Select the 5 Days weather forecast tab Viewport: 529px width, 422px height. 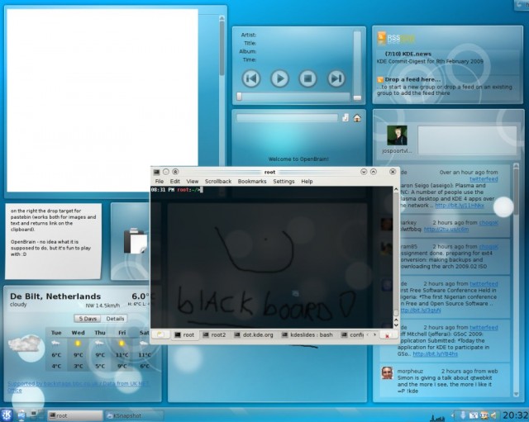tap(87, 318)
